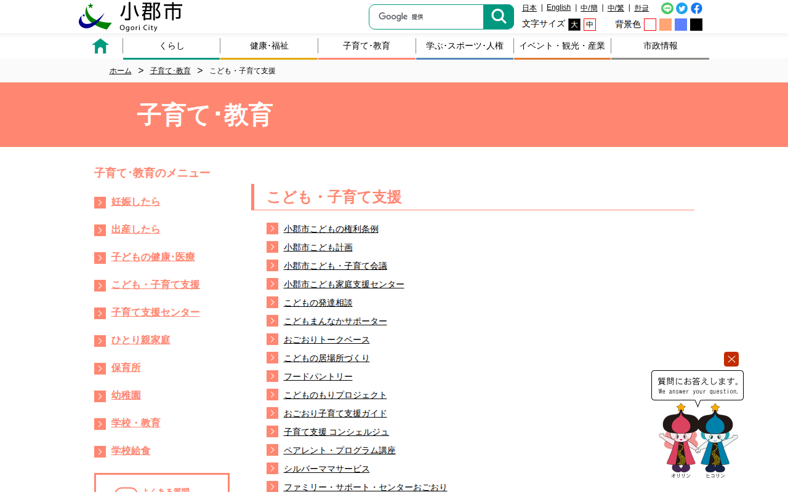Screen dimensions: 788x492
Task: Click the Google search input field
Action: [426, 17]
